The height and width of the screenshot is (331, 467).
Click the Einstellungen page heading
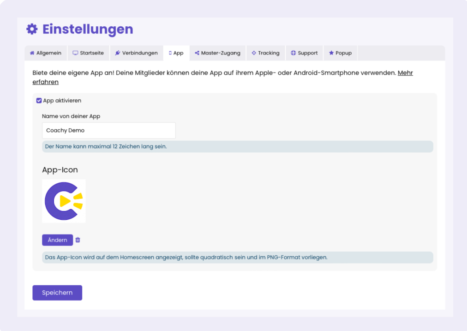pos(88,29)
